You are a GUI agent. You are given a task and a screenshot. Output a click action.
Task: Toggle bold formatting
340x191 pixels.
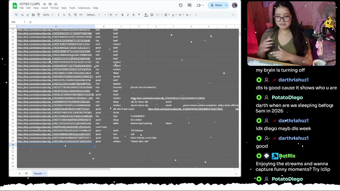tap(122, 15)
